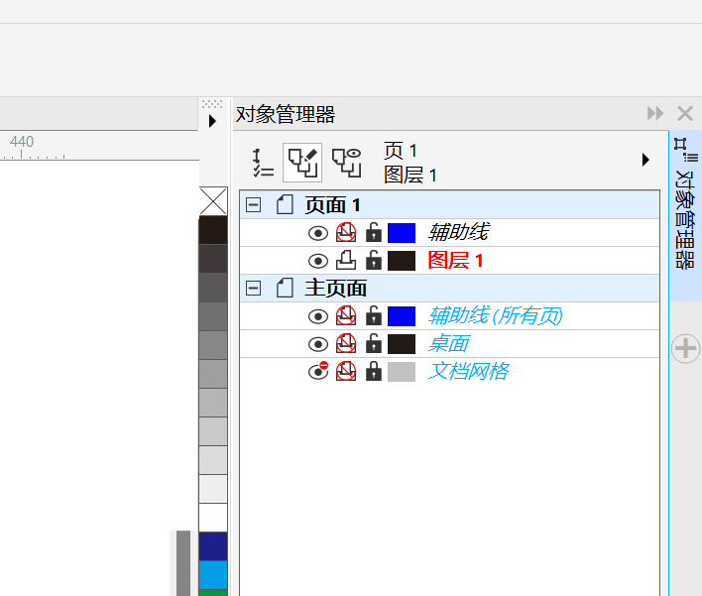Toggle the Edit Across Layers button
Viewport: 702px width, 596px height.
click(302, 162)
